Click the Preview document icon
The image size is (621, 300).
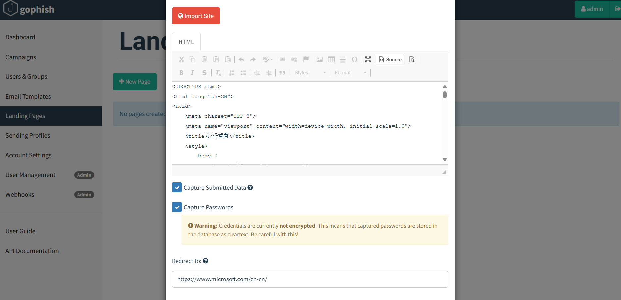click(x=412, y=59)
